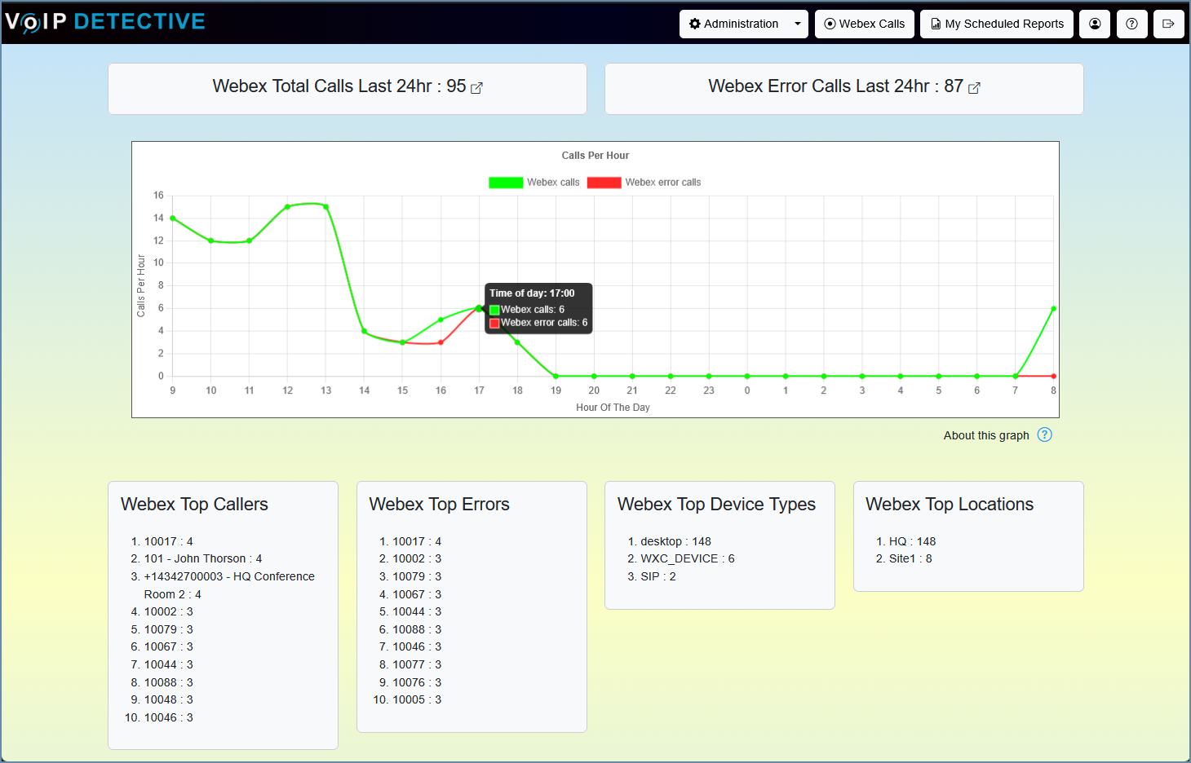Viewport: 1191px width, 763px height.
Task: Click the green data point at hour 12
Action: click(287, 207)
